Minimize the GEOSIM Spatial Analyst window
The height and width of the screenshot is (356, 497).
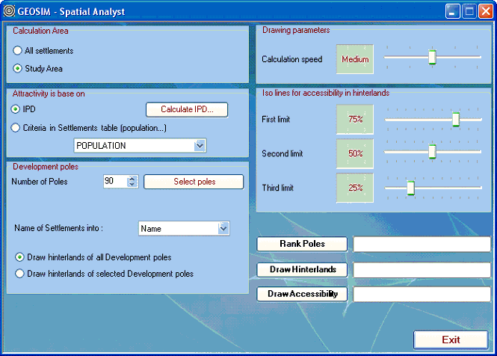coord(453,12)
